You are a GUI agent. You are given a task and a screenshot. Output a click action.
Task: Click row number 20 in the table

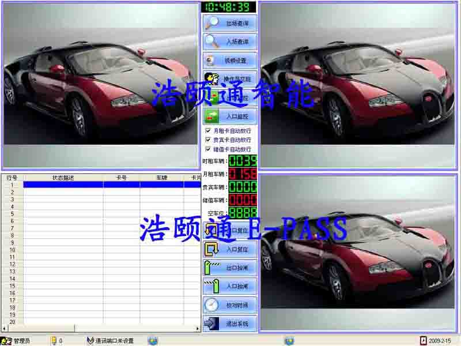point(12,322)
